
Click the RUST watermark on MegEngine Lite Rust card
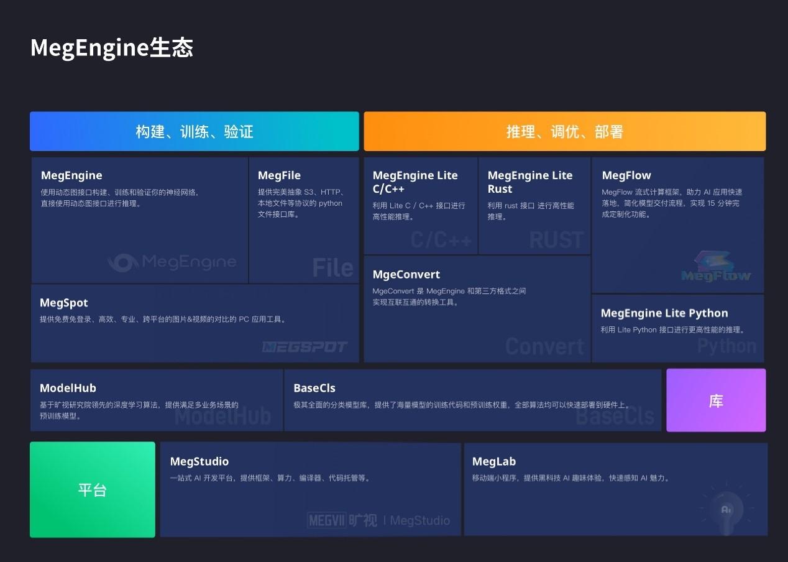pos(555,239)
